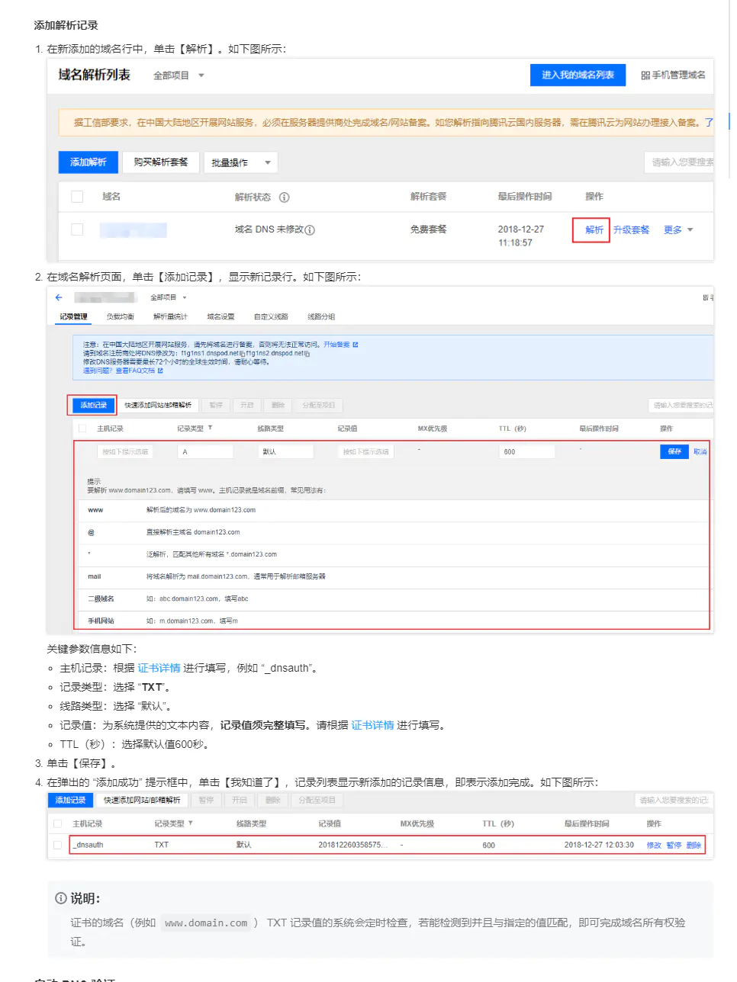The height and width of the screenshot is (982, 737).
Task: Select the www hint row
Action: click(x=394, y=510)
